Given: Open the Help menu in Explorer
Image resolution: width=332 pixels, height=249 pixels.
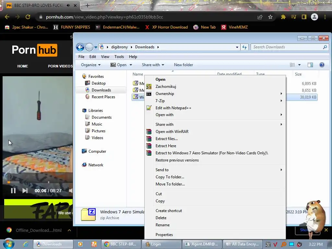Looking at the screenshot, I should (133, 57).
